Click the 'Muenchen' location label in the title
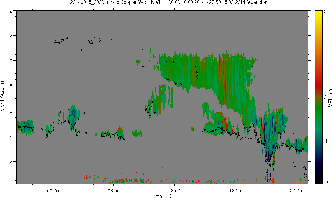Viewport: 332px width, 198px height. pos(257,2)
